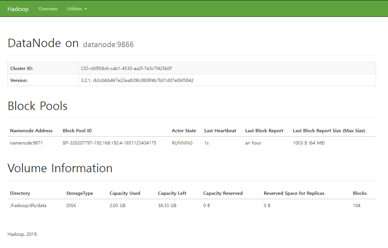
Task: Select the datanode:9866 heading text
Action: click(108, 44)
